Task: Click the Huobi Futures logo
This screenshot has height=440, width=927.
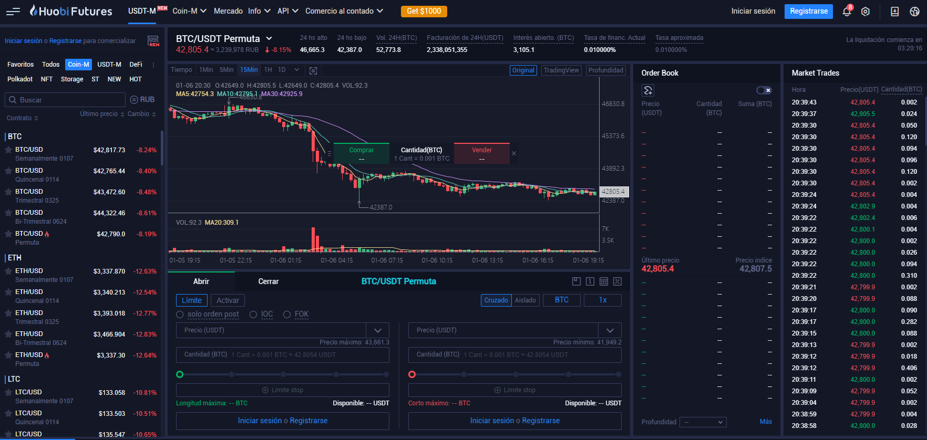Action: 71,11
